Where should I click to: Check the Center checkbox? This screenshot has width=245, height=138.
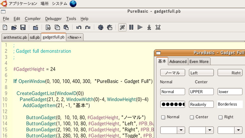[x=192, y=117]
